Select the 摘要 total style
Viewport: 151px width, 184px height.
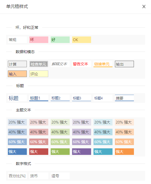click(x=124, y=98)
